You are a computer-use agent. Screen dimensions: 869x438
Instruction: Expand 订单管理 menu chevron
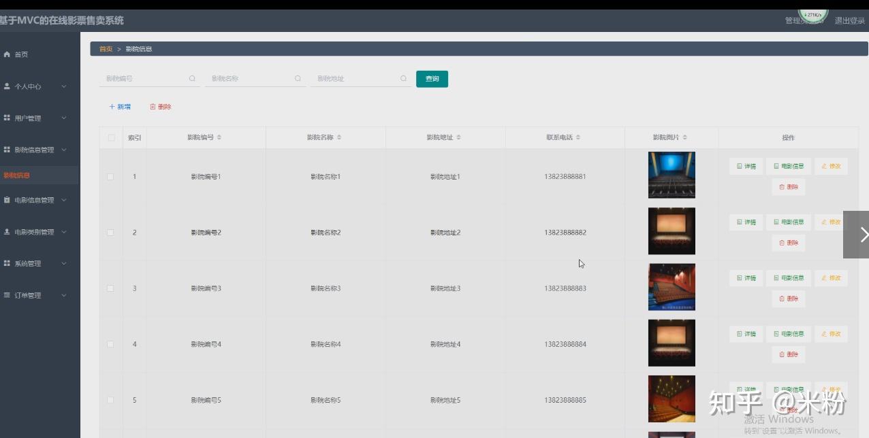[64, 295]
